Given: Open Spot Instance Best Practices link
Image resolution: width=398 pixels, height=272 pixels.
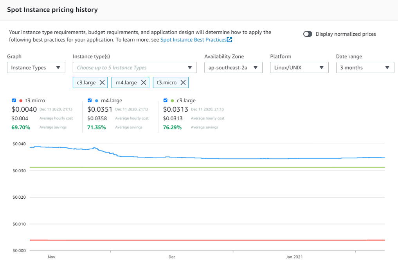Looking at the screenshot, I should click(x=193, y=40).
